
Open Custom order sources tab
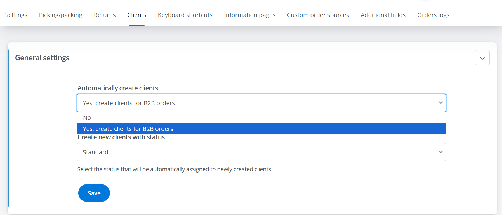[x=318, y=15]
